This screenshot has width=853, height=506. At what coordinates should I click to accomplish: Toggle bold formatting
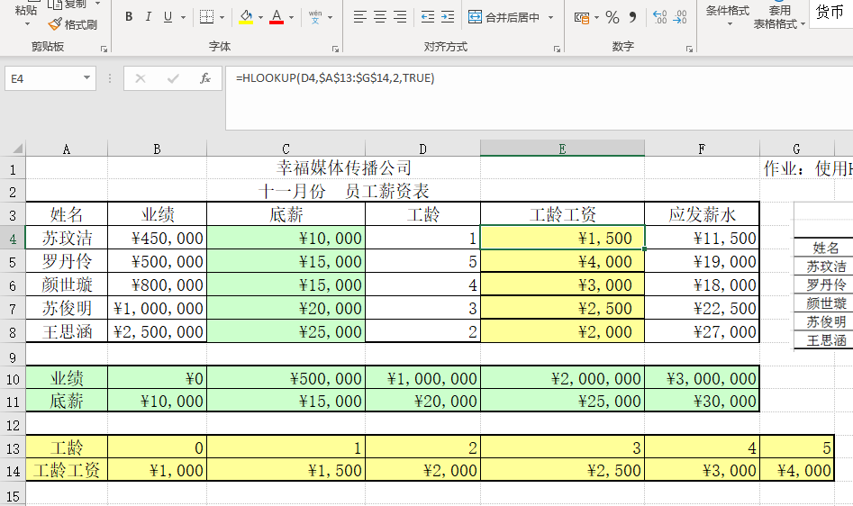(x=129, y=17)
